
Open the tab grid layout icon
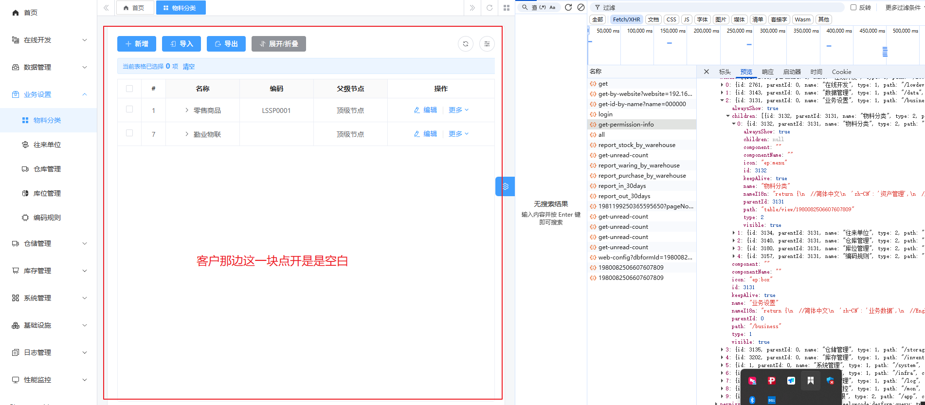pos(507,8)
